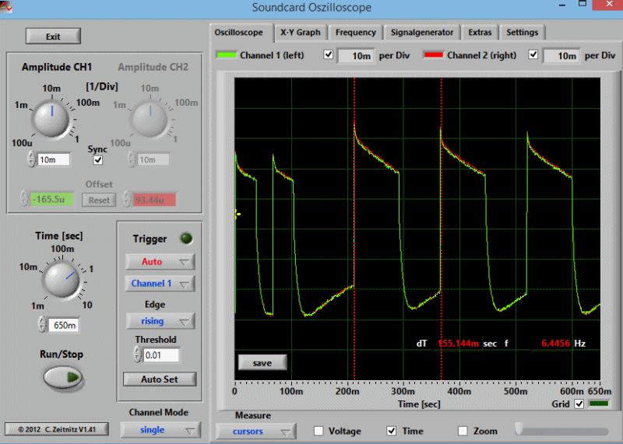Enable the Voltage cursor checkbox
This screenshot has height=444, width=623.
319,431
